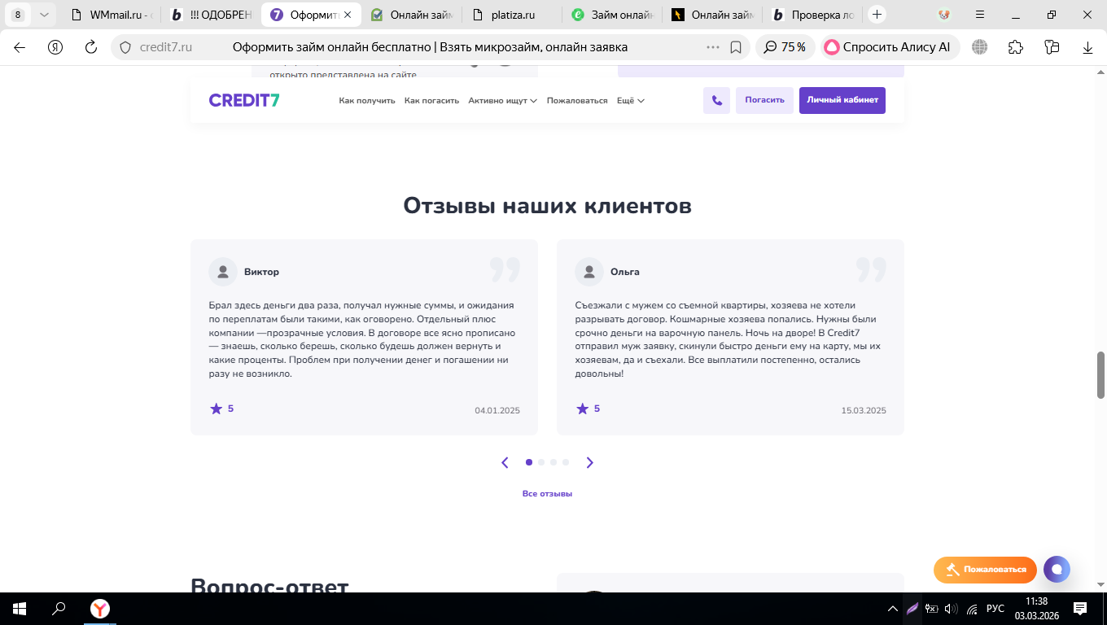Expand the Ещё dropdown in site header
Image resolution: width=1107 pixels, height=625 pixels.
[631, 101]
